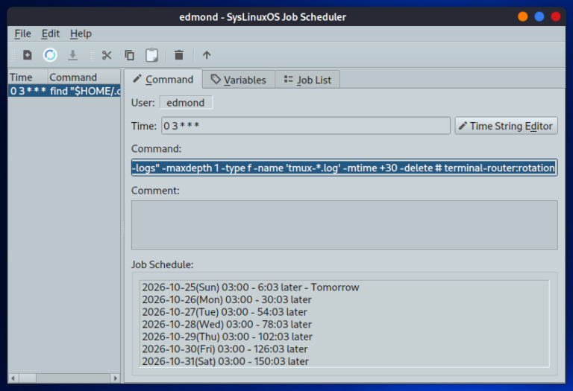Image resolution: width=573 pixels, height=391 pixels.
Task: Select the 0 3 * * * find job row
Action: click(64, 91)
